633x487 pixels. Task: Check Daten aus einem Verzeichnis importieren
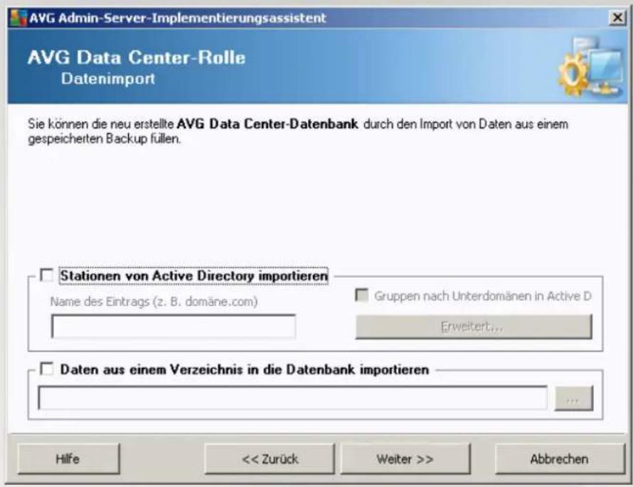(x=47, y=369)
